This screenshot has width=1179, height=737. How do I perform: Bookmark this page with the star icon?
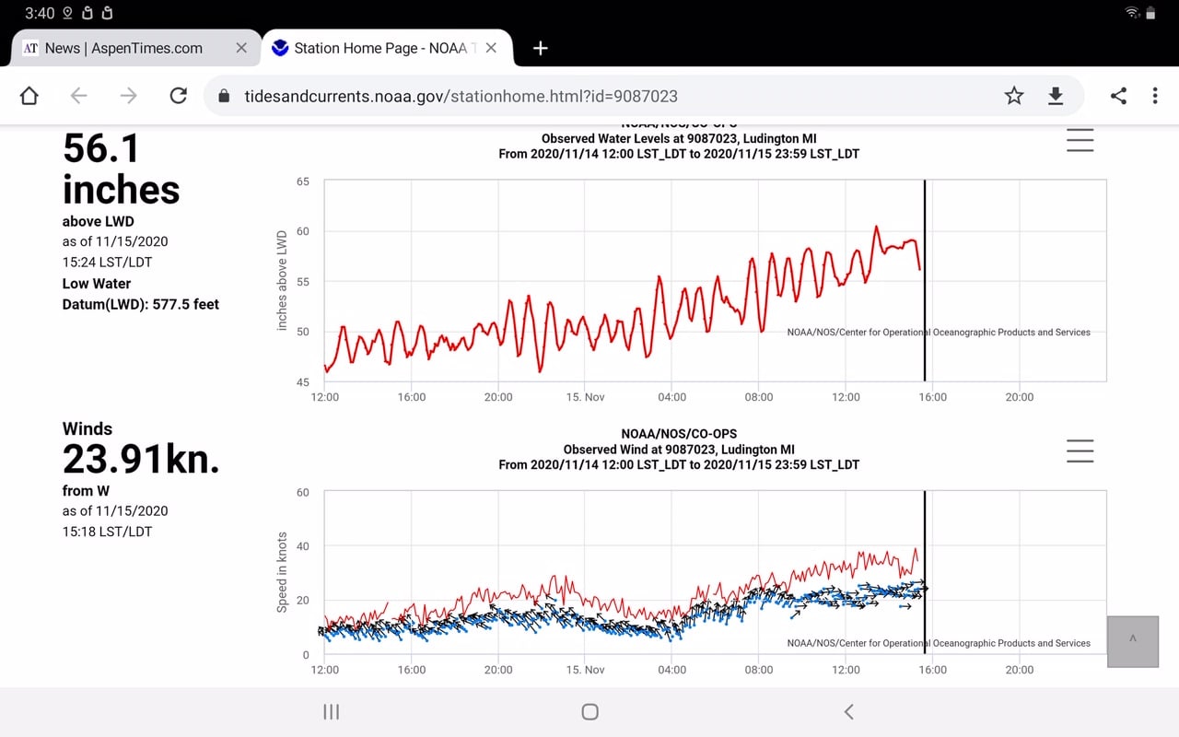click(1014, 96)
